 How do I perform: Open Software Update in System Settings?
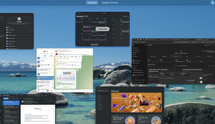pyautogui.click(x=19, y=30)
